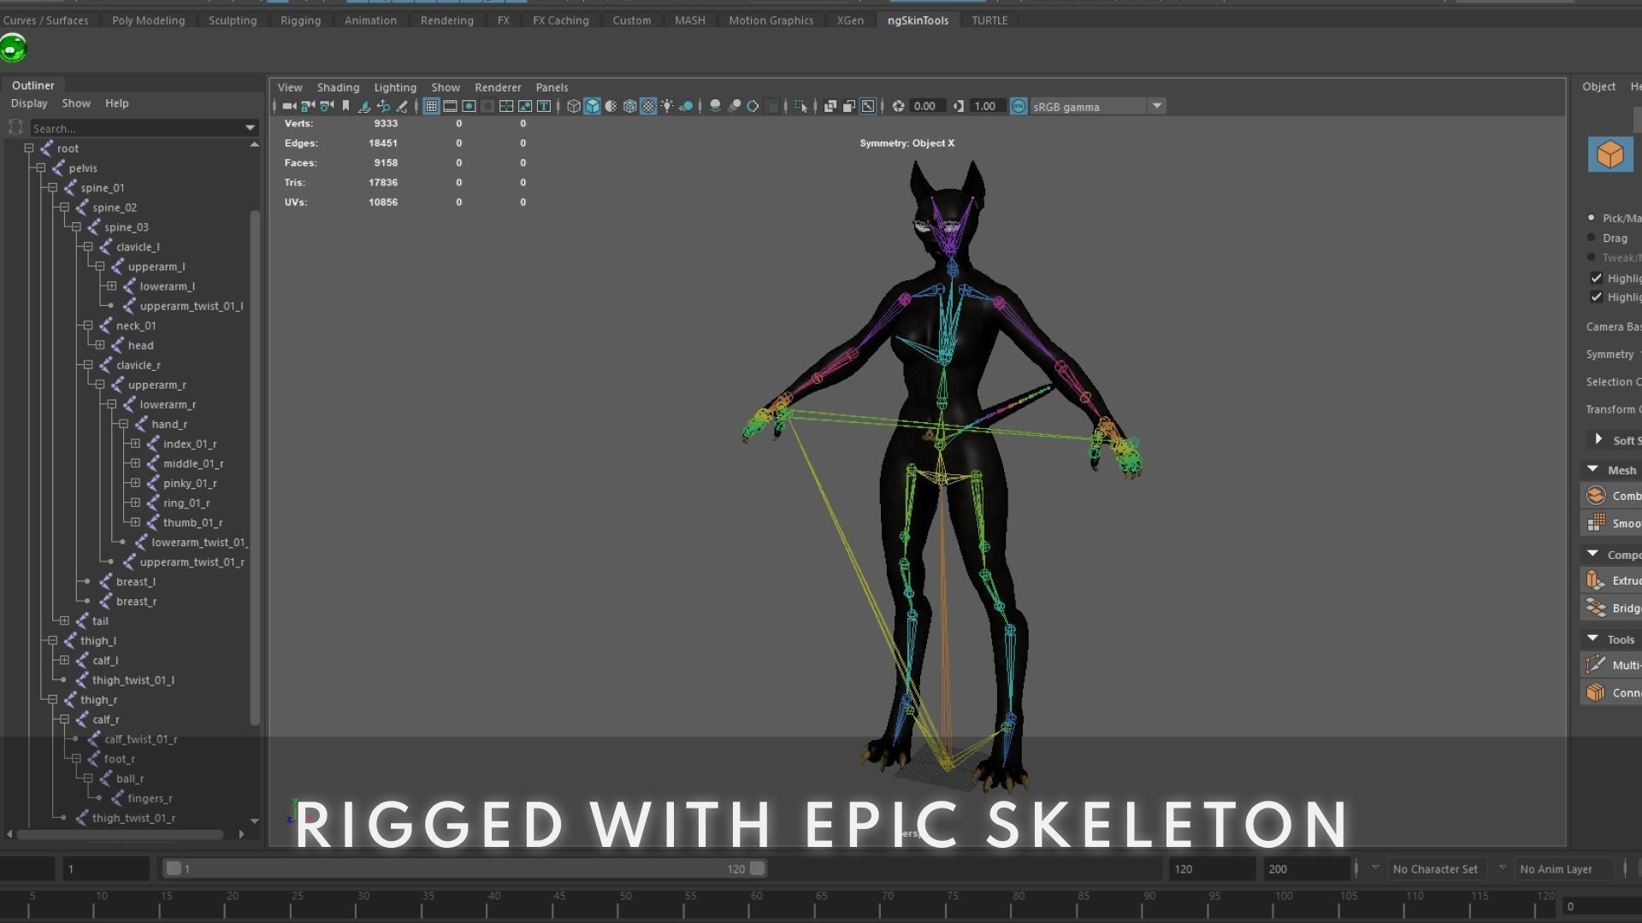
Task: Toggle the Textured display icon
Action: click(648, 106)
